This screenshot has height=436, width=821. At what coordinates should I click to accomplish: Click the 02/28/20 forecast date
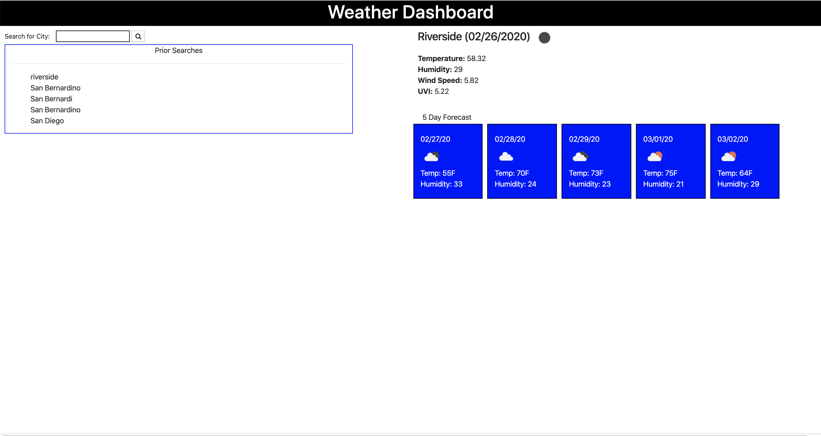(x=510, y=139)
